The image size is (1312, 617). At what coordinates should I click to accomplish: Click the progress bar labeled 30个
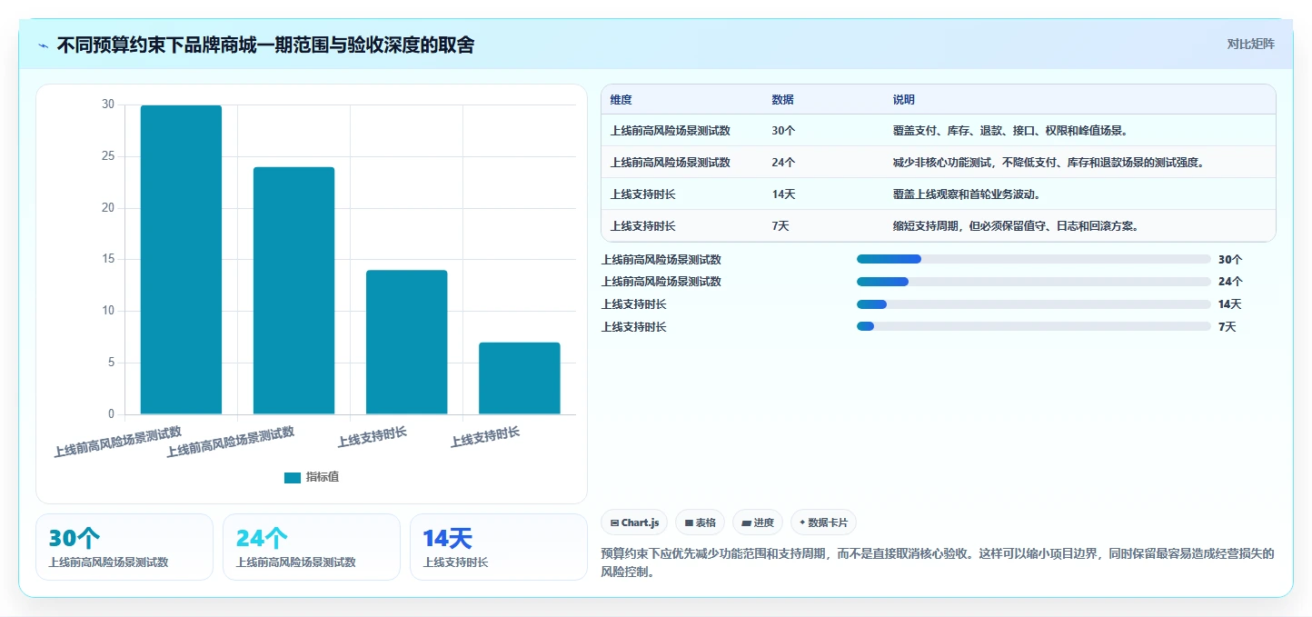pyautogui.click(x=1033, y=259)
